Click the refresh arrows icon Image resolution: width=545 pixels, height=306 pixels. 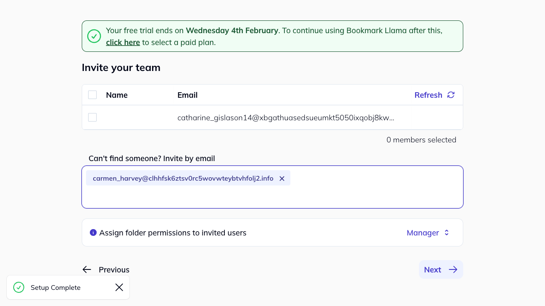pyautogui.click(x=451, y=95)
